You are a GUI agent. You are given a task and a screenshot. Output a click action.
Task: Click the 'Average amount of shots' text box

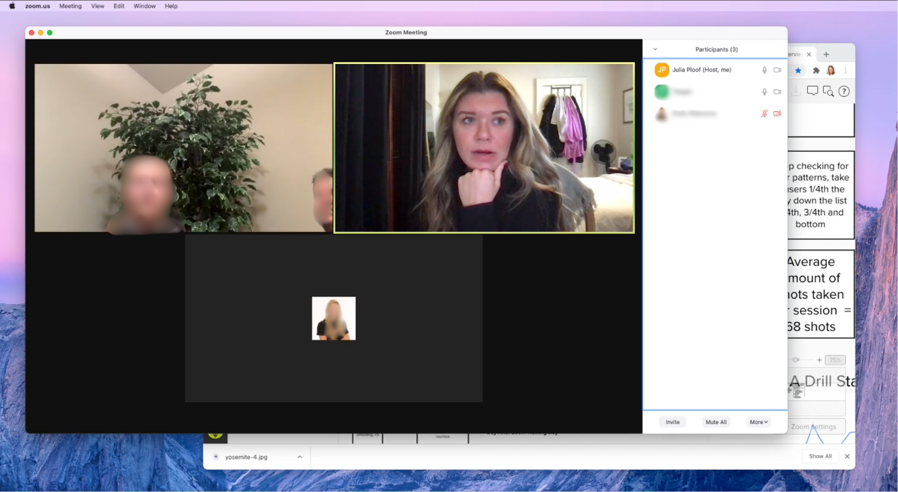(x=821, y=294)
